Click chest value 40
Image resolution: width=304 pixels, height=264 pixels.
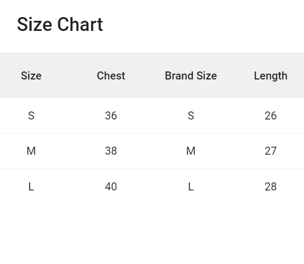[x=111, y=187]
